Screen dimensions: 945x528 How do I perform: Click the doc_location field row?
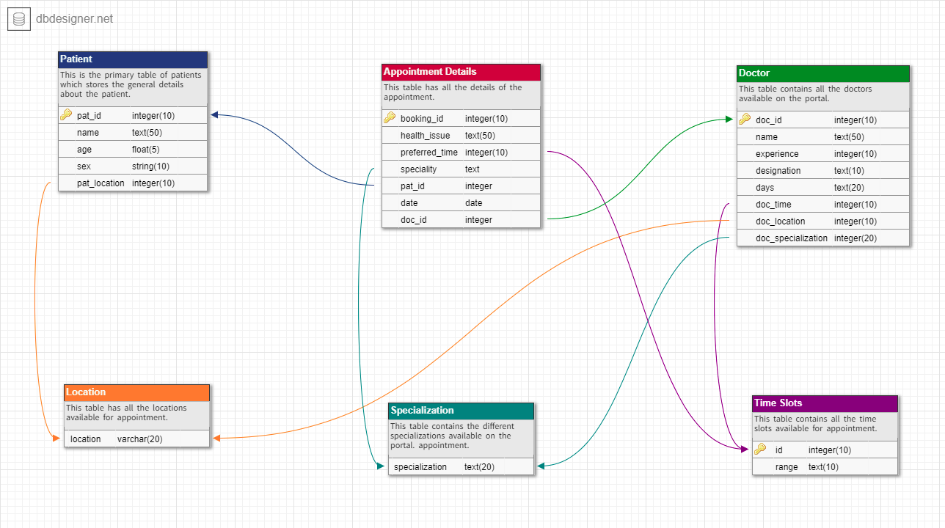pyautogui.click(x=823, y=221)
